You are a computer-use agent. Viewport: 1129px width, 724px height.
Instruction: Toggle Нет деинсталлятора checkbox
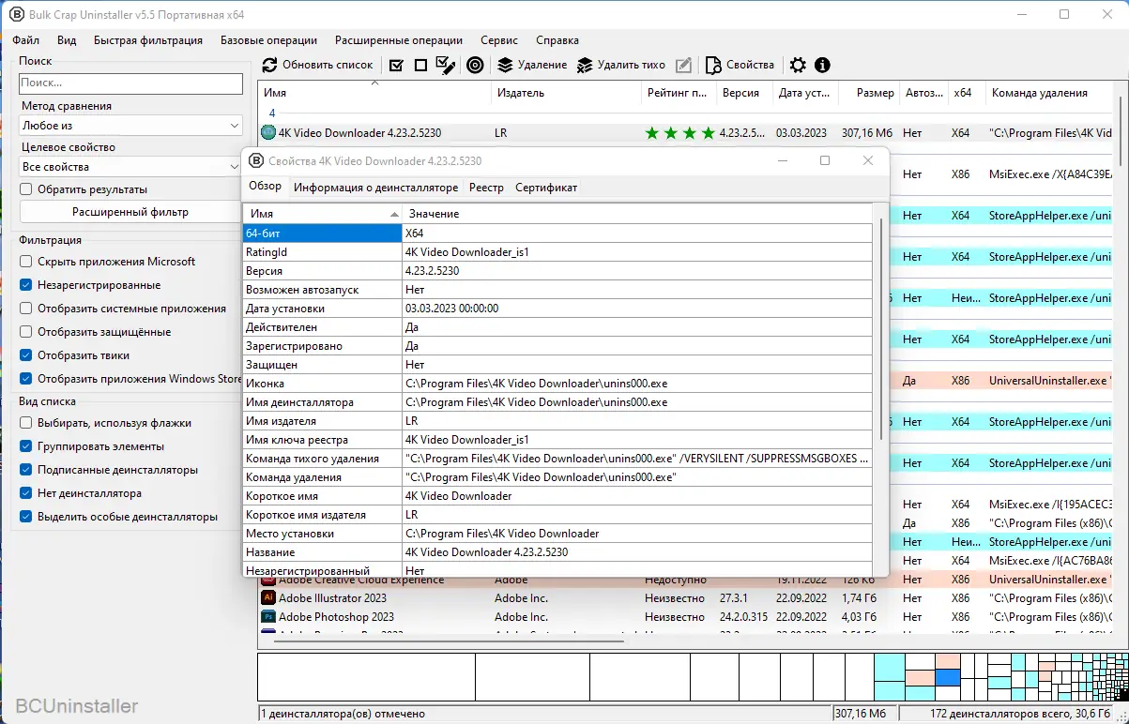click(26, 492)
